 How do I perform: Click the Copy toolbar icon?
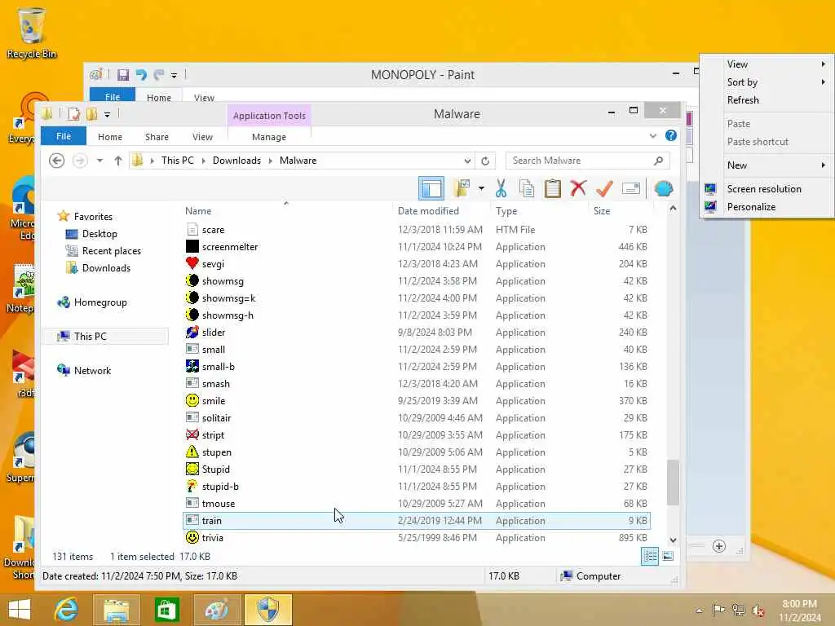pos(526,188)
